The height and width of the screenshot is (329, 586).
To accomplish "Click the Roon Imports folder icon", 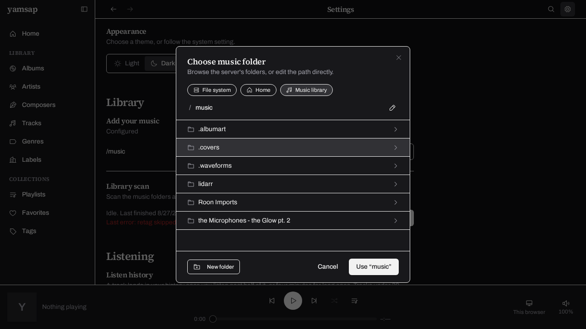I will pyautogui.click(x=191, y=202).
